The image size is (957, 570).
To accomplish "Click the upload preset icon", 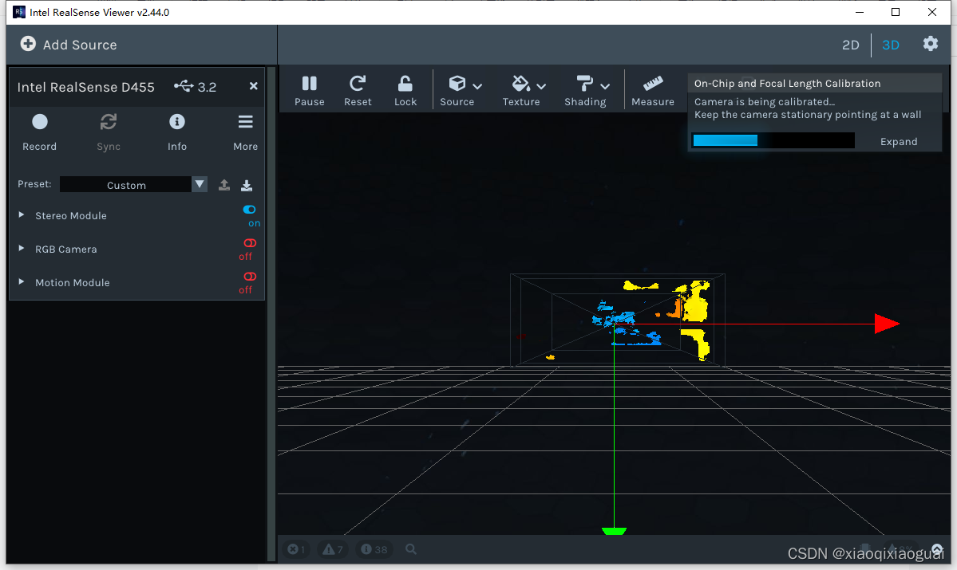I will click(x=224, y=185).
